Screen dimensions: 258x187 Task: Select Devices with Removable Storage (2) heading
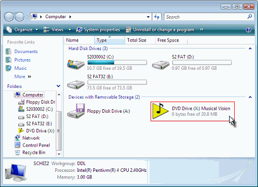point(104,97)
